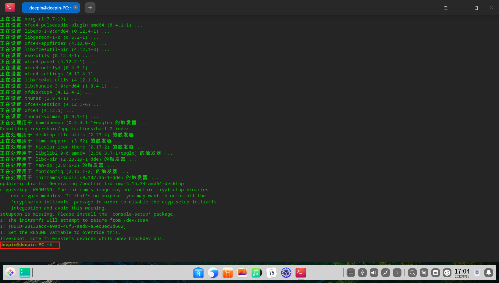
Task: Click the multitasking view dock icon
Action: tap(25, 272)
